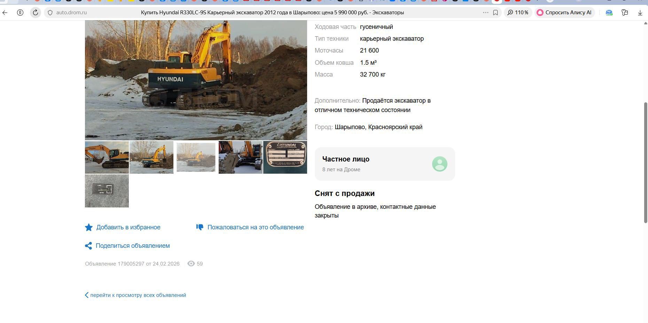648x323 pixels.
Task: Click the vertical page scrollbar thumb
Action: tap(645, 163)
